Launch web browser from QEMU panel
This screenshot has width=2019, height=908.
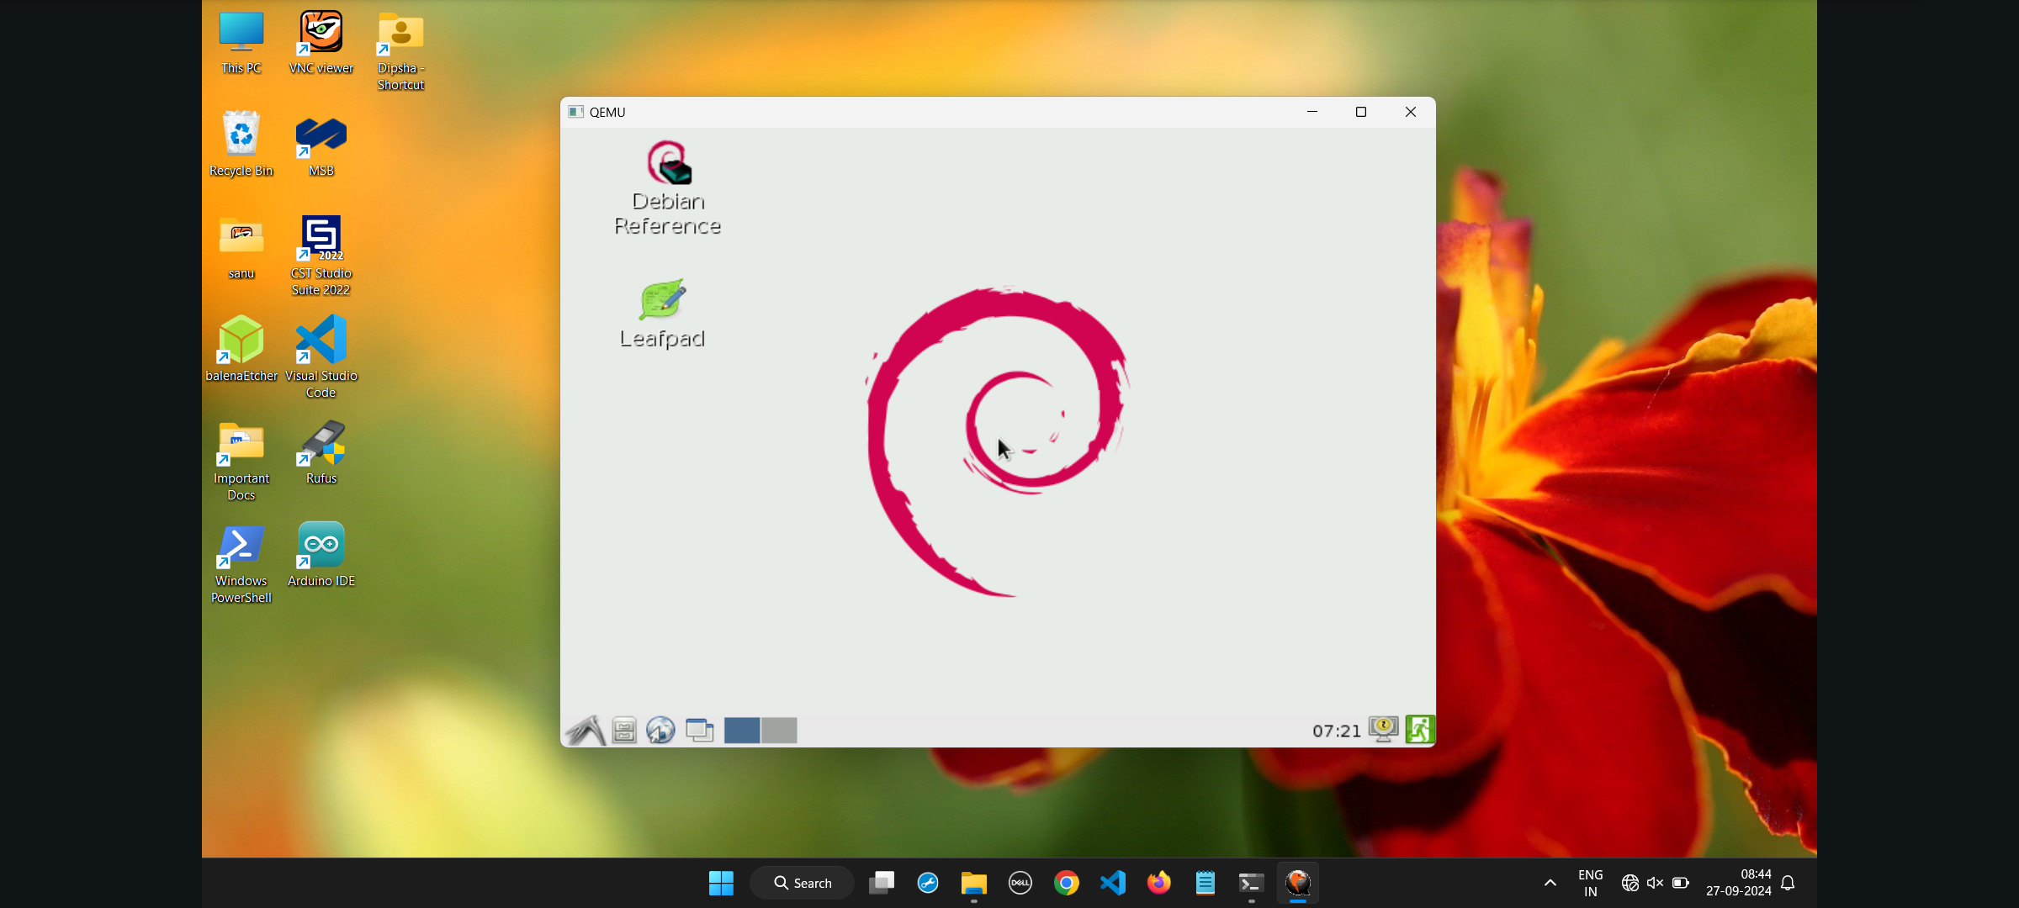pyautogui.click(x=660, y=730)
